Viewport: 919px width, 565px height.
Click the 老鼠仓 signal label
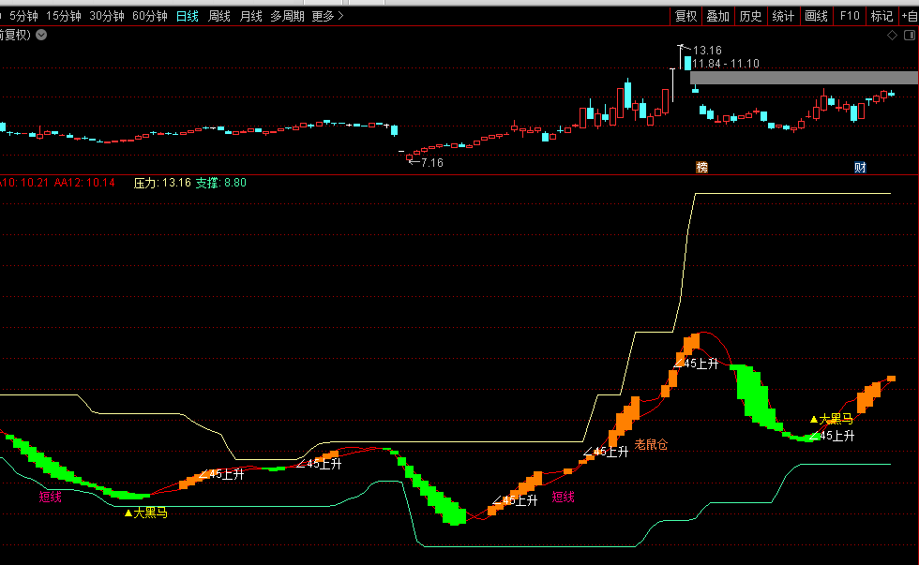651,443
